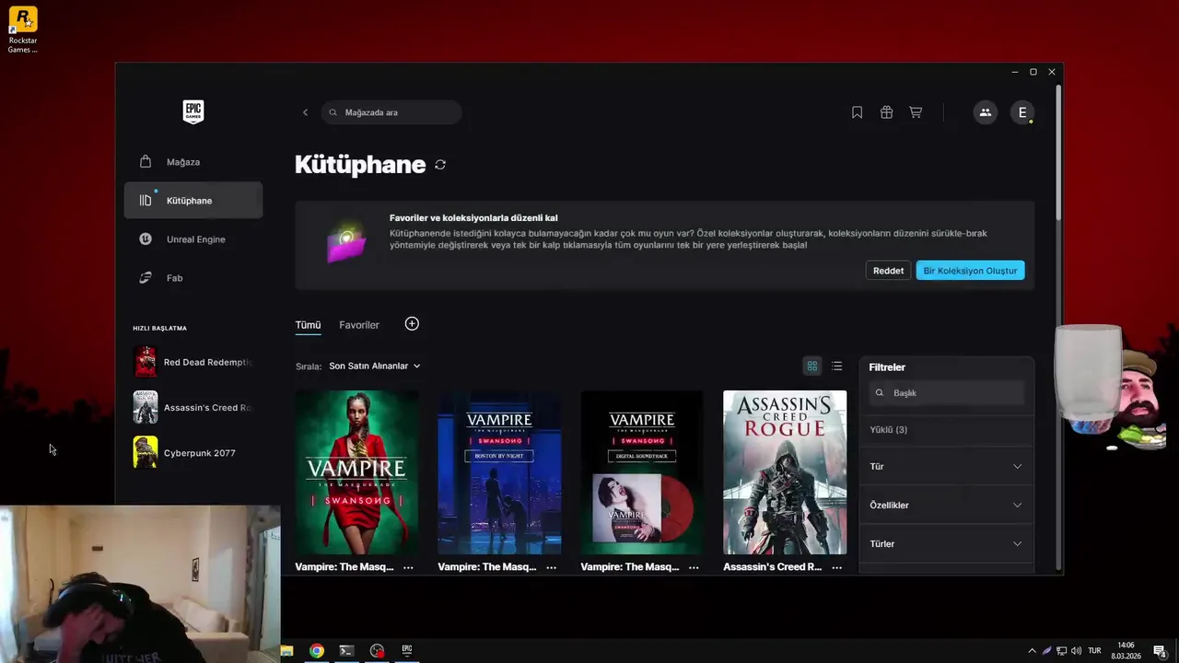
Task: Launch Red Dead Redemption quick-launch icon
Action: point(146,362)
